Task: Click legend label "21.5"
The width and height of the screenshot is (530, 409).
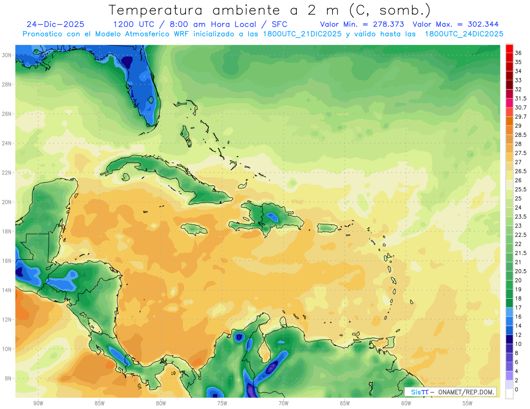Action: [521, 253]
